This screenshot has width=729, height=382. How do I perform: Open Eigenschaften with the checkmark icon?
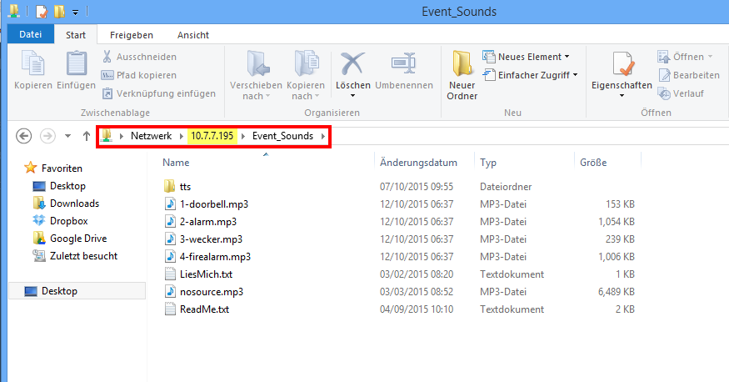[622, 65]
